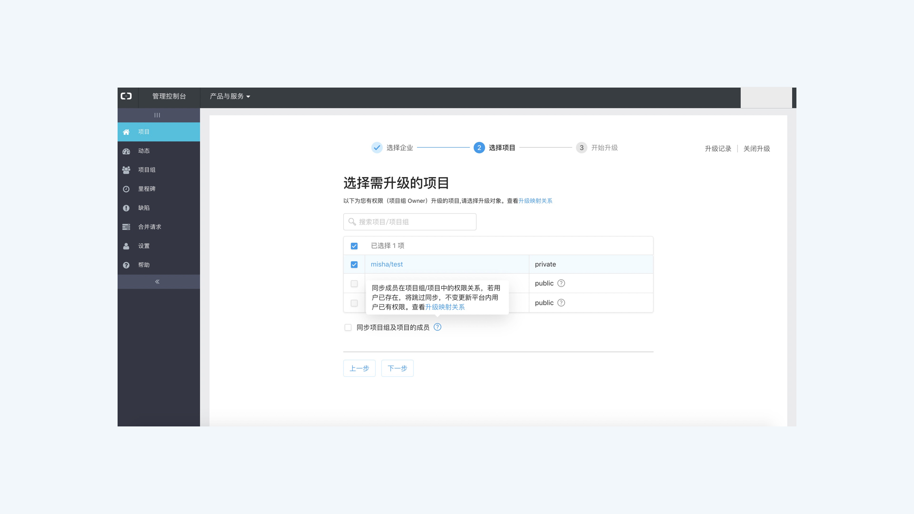The width and height of the screenshot is (914, 514).
Task: Click 升级记录 menu link
Action: (718, 149)
